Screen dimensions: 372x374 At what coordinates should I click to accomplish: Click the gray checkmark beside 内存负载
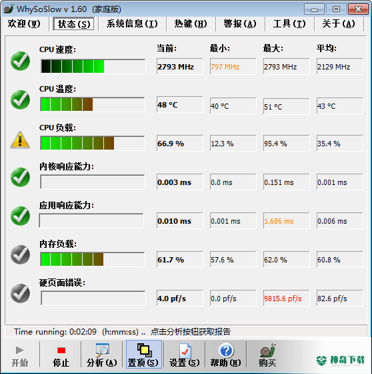coord(20,254)
